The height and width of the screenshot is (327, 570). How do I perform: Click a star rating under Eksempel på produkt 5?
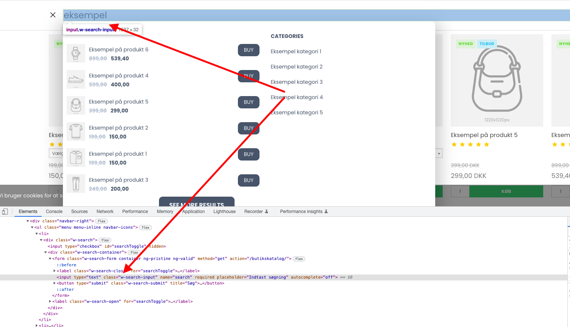click(470, 144)
